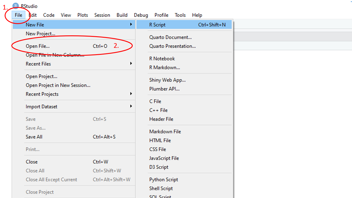The width and height of the screenshot is (352, 198).
Task: Expand the New File submenu
Action: (74, 25)
